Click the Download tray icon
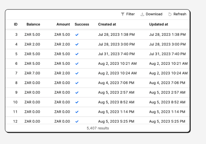 pyautogui.click(x=142, y=14)
